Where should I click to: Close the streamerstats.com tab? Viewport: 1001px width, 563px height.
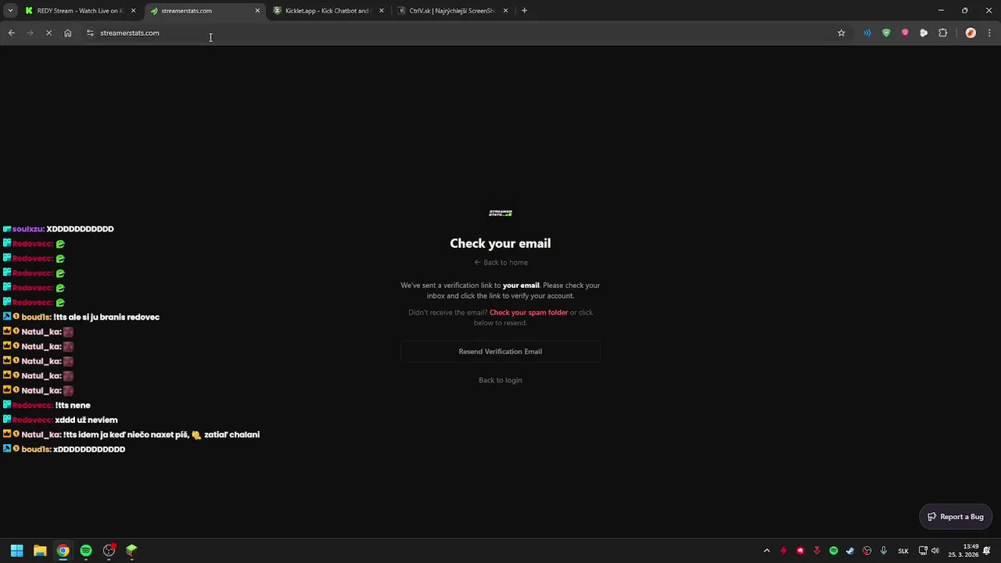point(257,11)
